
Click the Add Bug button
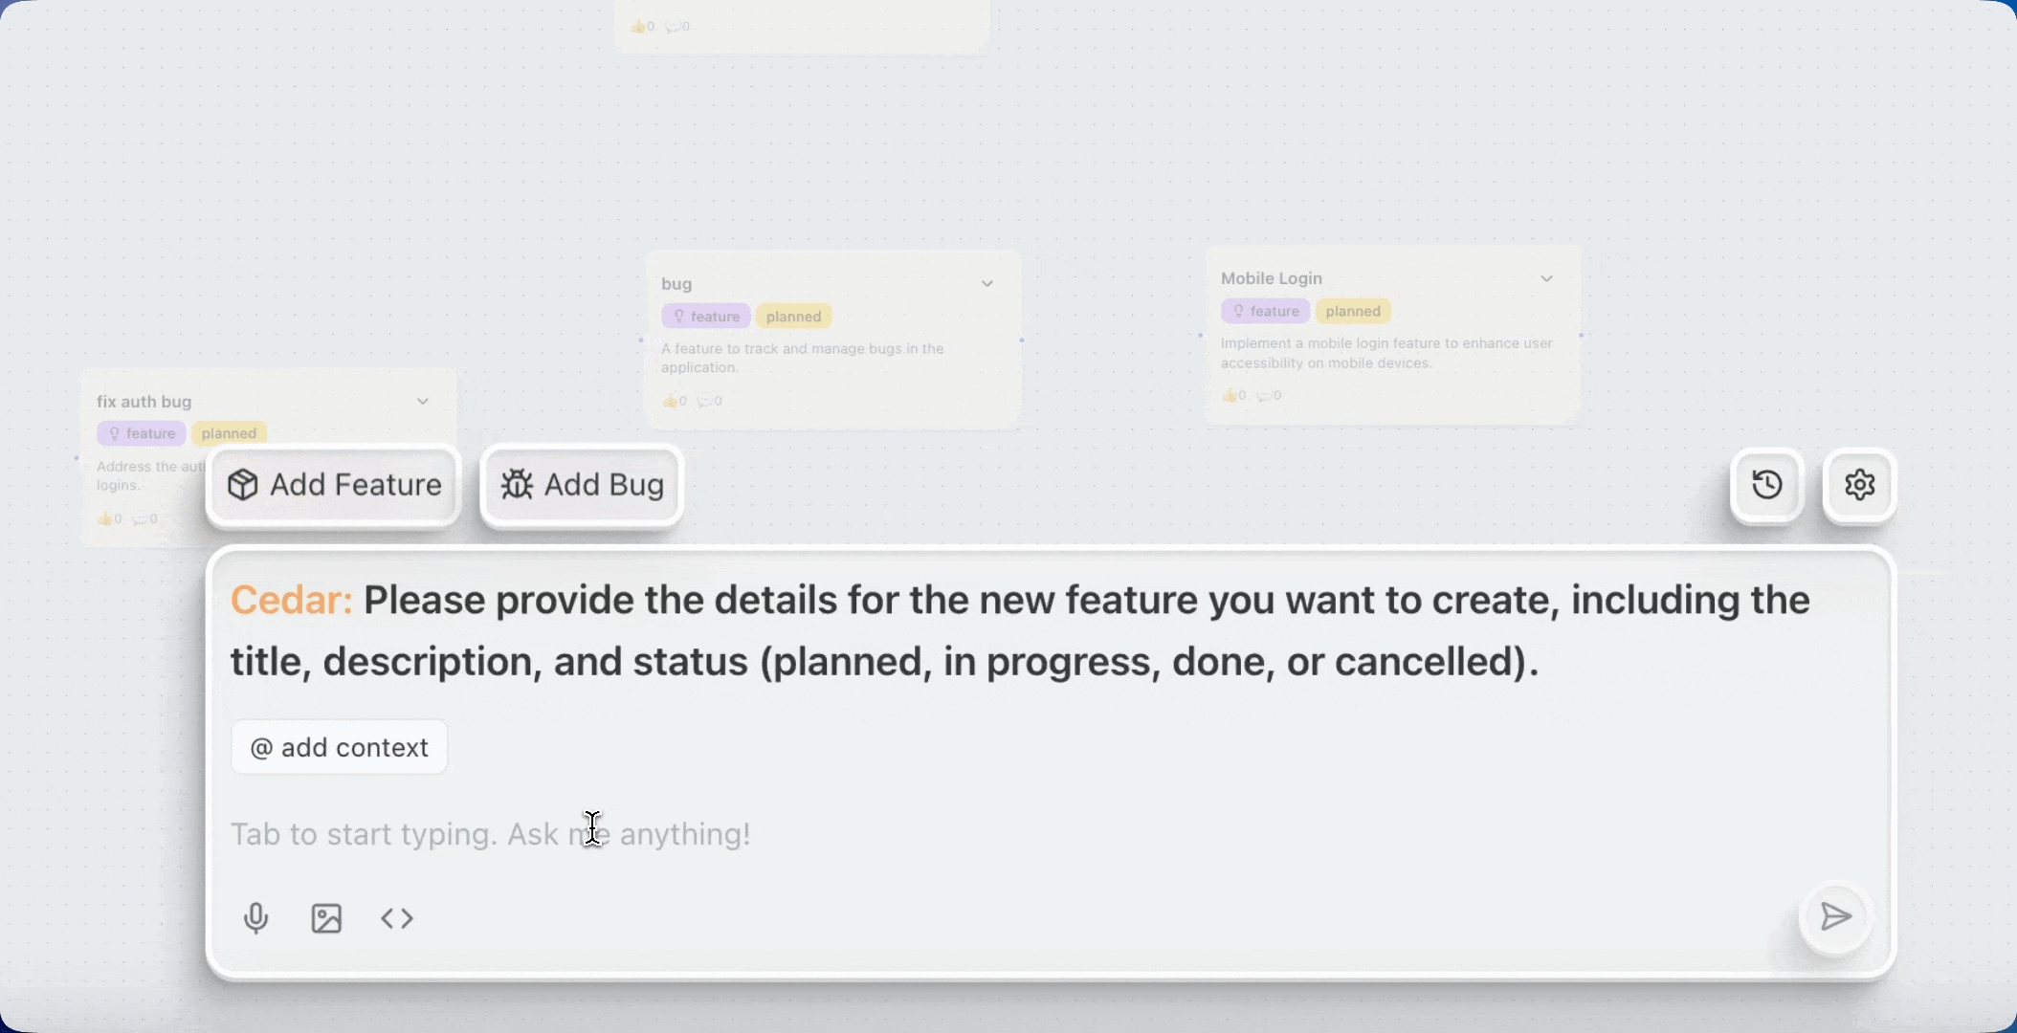pyautogui.click(x=582, y=485)
